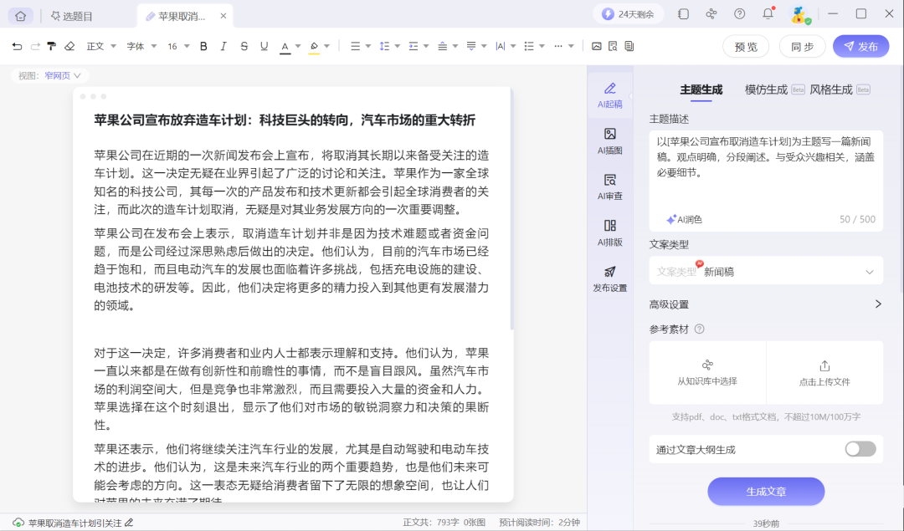This screenshot has width=904, height=531.
Task: Switch to the 模仿生成 tab
Action: coord(766,89)
